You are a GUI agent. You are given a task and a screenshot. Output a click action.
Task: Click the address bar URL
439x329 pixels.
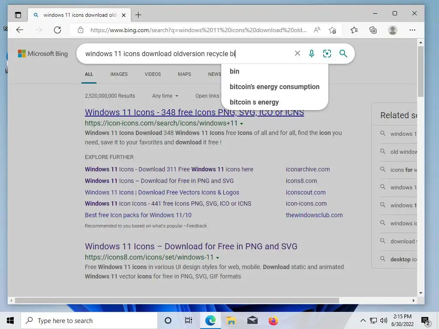pyautogui.click(x=198, y=30)
